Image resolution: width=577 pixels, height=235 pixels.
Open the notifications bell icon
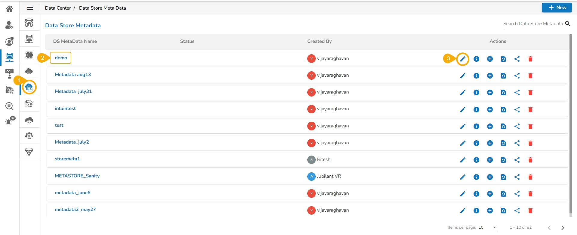click(9, 122)
